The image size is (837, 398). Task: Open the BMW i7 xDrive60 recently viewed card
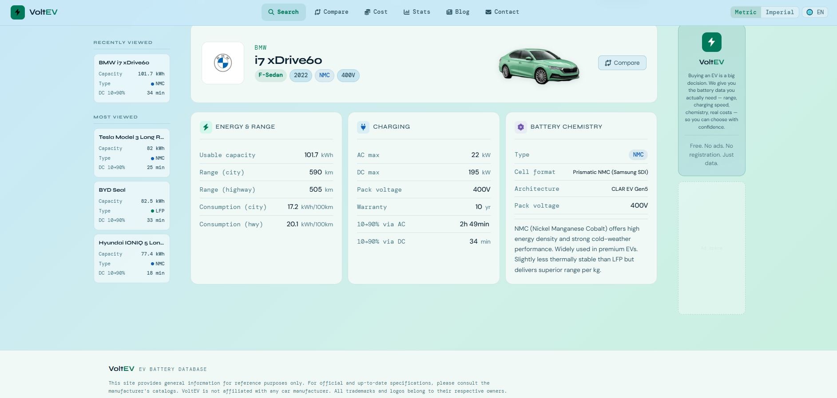click(131, 78)
